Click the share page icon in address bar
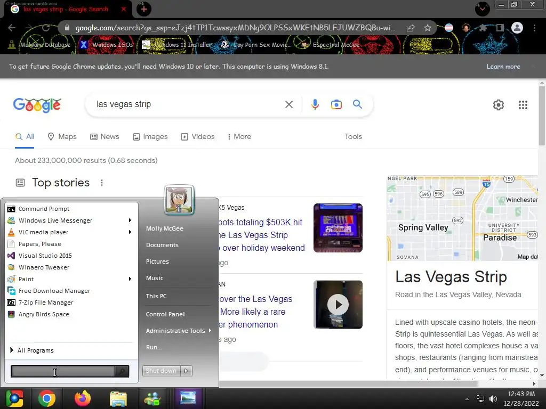The width and height of the screenshot is (546, 409). [x=411, y=28]
